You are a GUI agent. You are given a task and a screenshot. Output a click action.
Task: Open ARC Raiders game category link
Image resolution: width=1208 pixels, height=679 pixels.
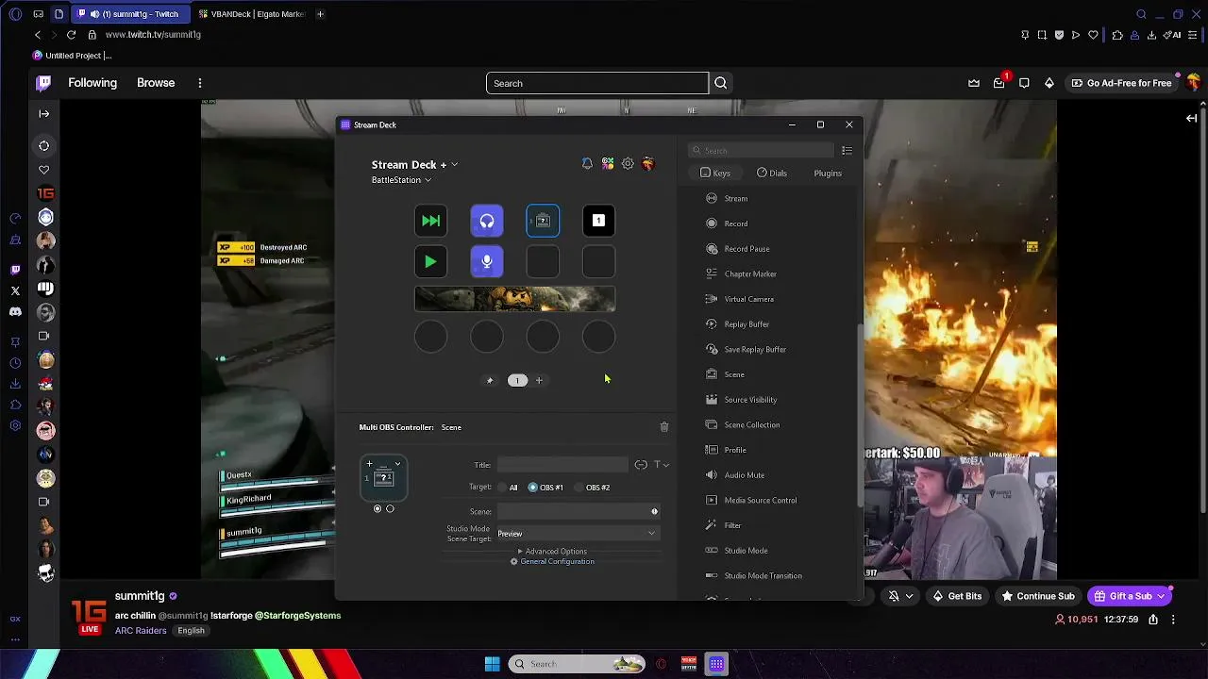pyautogui.click(x=141, y=631)
